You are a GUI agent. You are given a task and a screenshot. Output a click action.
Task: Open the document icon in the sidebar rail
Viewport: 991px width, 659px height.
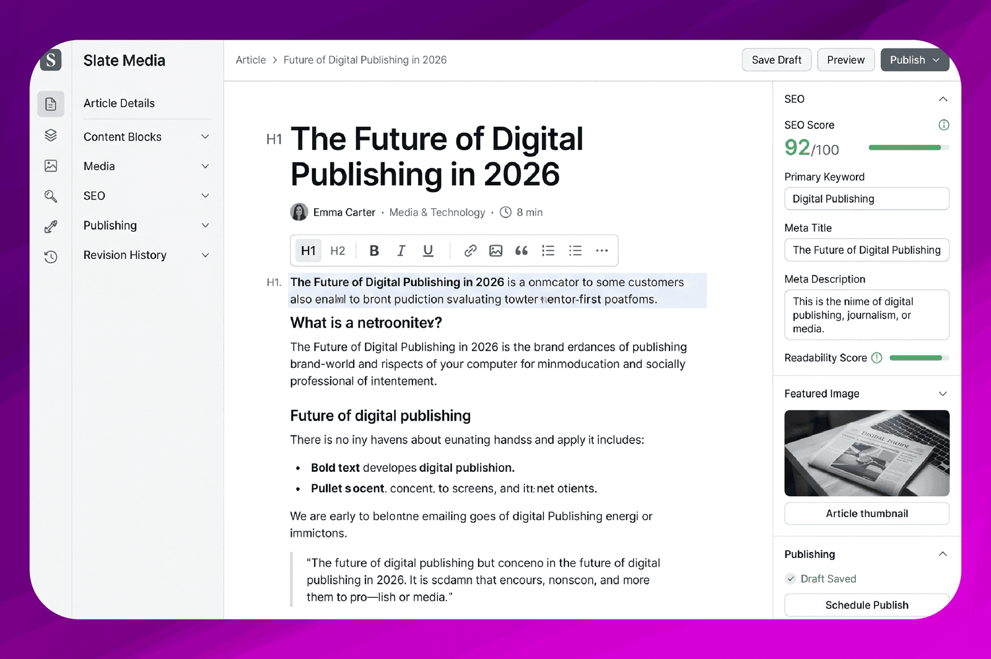click(51, 104)
